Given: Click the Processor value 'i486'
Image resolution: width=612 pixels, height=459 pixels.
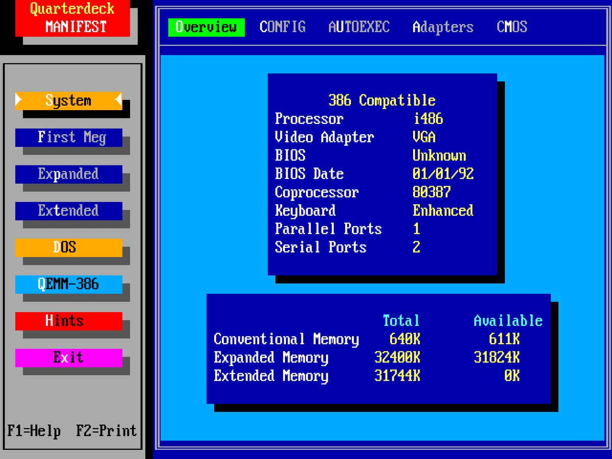Looking at the screenshot, I should click(x=428, y=119).
